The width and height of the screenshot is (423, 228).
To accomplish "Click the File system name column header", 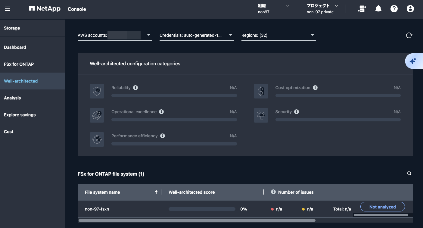I will click(102, 192).
